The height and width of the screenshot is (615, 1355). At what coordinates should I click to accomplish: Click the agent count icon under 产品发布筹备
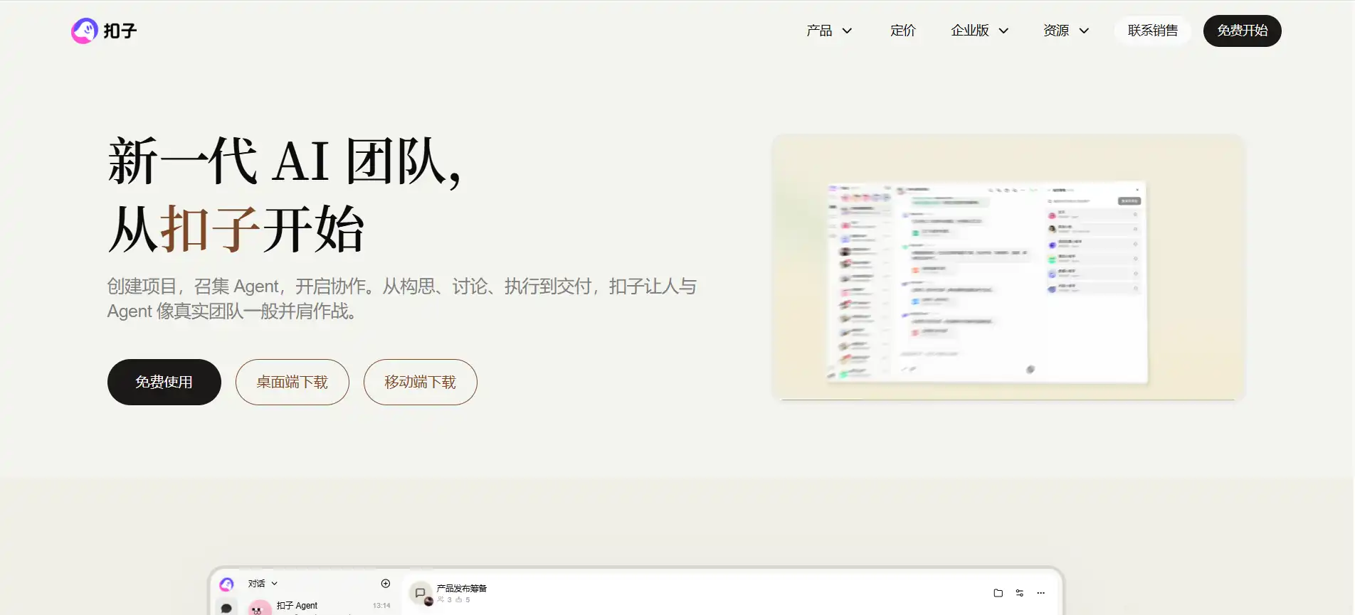459,599
